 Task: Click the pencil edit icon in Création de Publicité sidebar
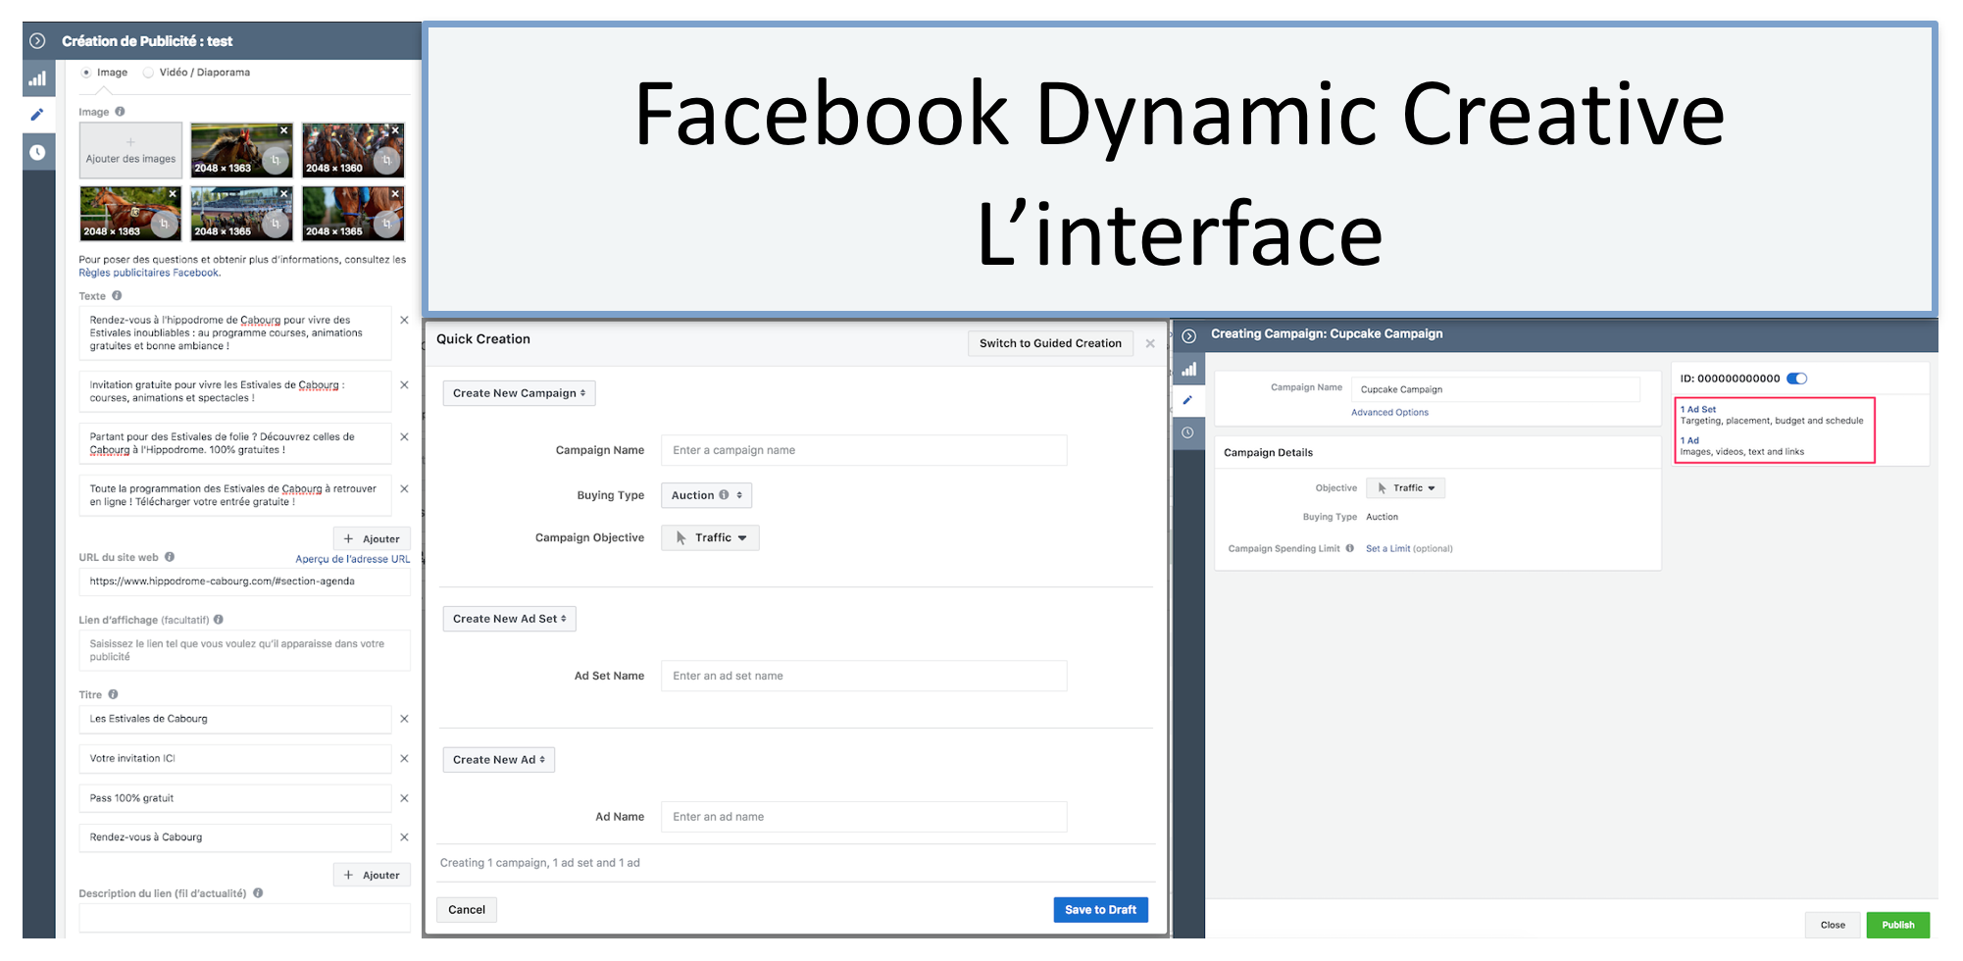point(37,115)
